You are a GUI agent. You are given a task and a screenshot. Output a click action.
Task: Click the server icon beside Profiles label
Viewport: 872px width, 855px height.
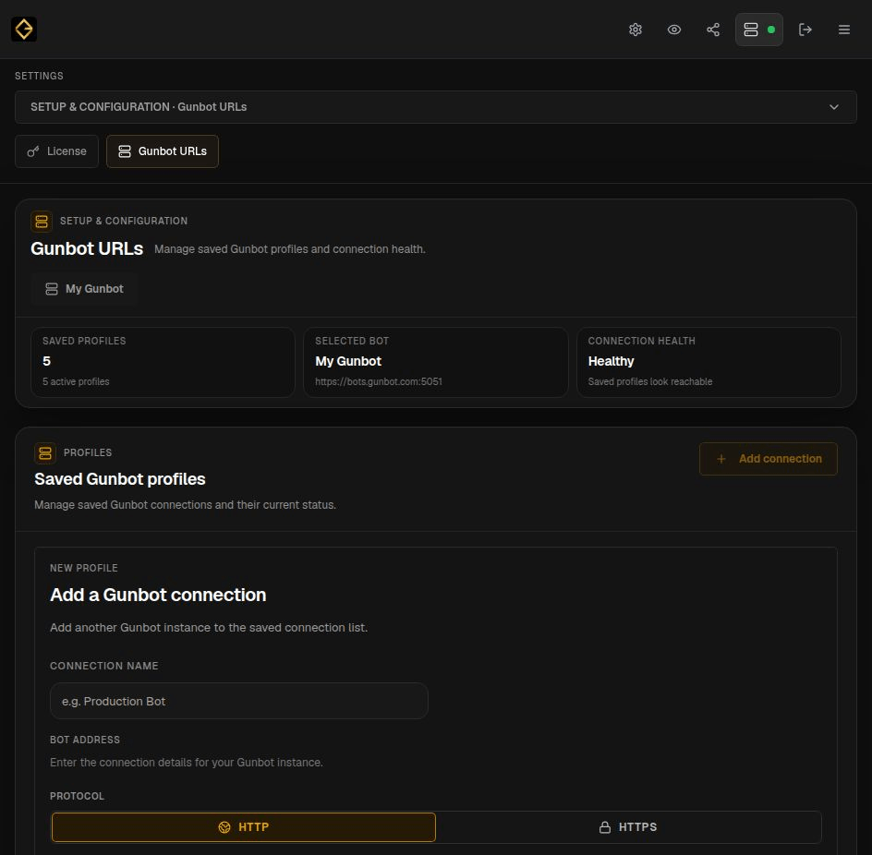click(x=45, y=452)
